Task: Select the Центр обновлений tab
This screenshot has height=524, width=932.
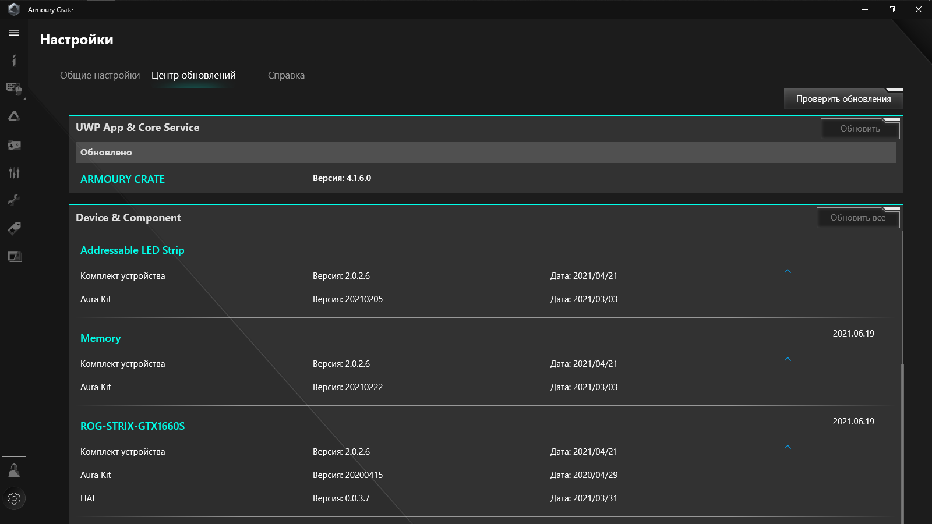Action: [x=193, y=75]
